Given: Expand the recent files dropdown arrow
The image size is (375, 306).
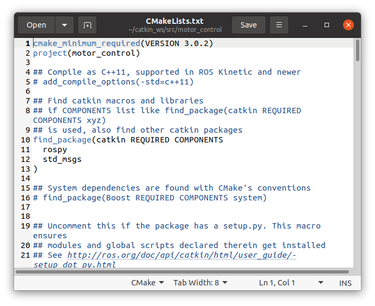Looking at the screenshot, I should point(64,25).
